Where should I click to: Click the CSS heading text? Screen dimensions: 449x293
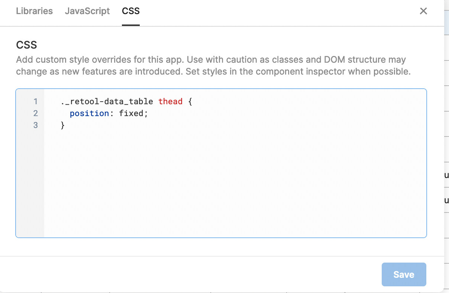pyautogui.click(x=26, y=45)
